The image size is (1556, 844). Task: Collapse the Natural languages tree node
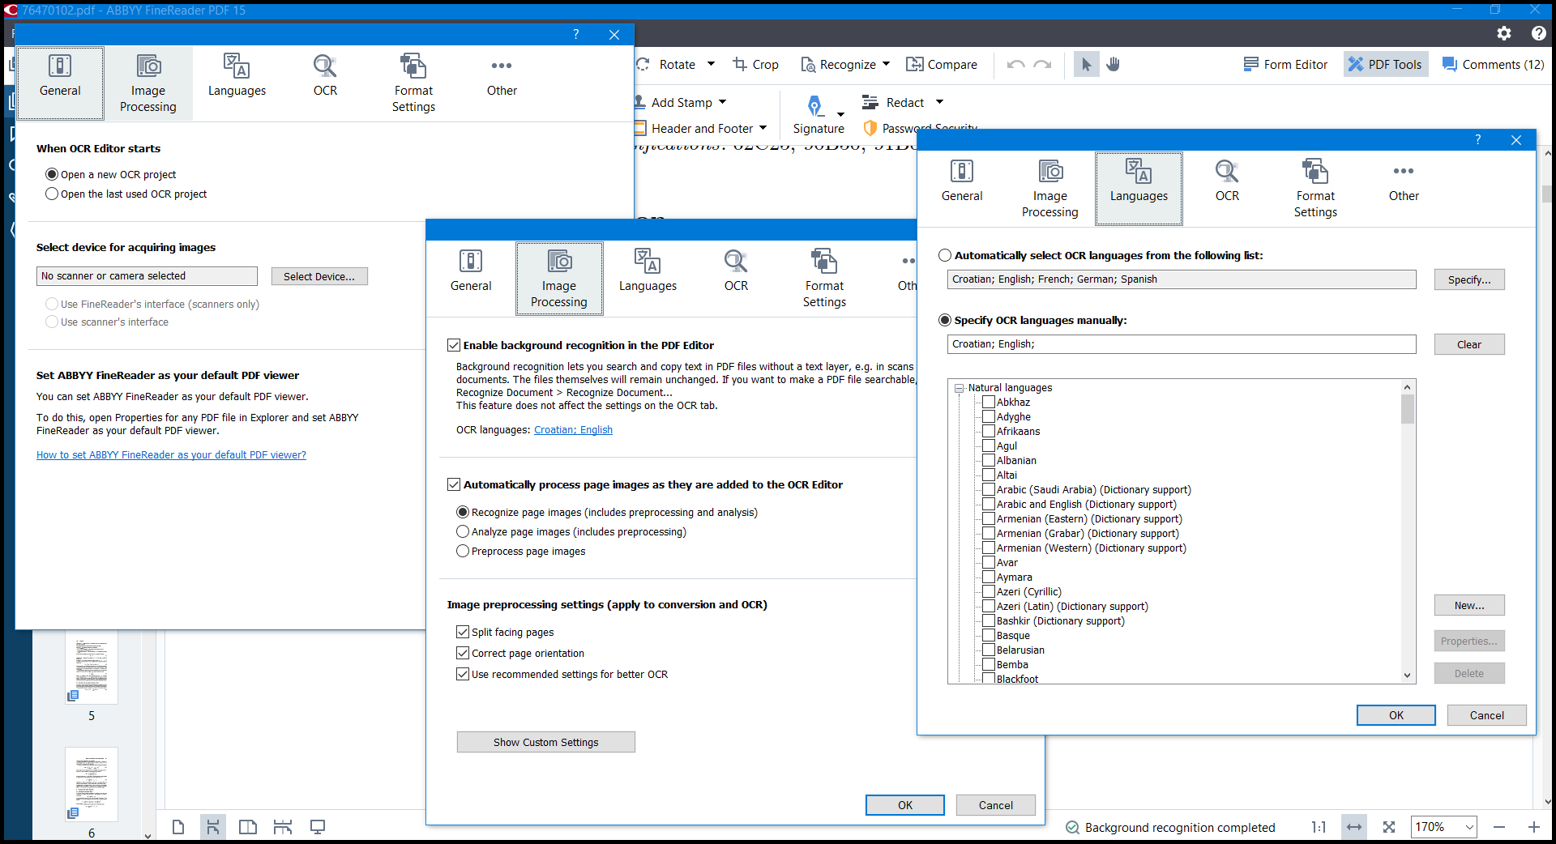pyautogui.click(x=960, y=388)
